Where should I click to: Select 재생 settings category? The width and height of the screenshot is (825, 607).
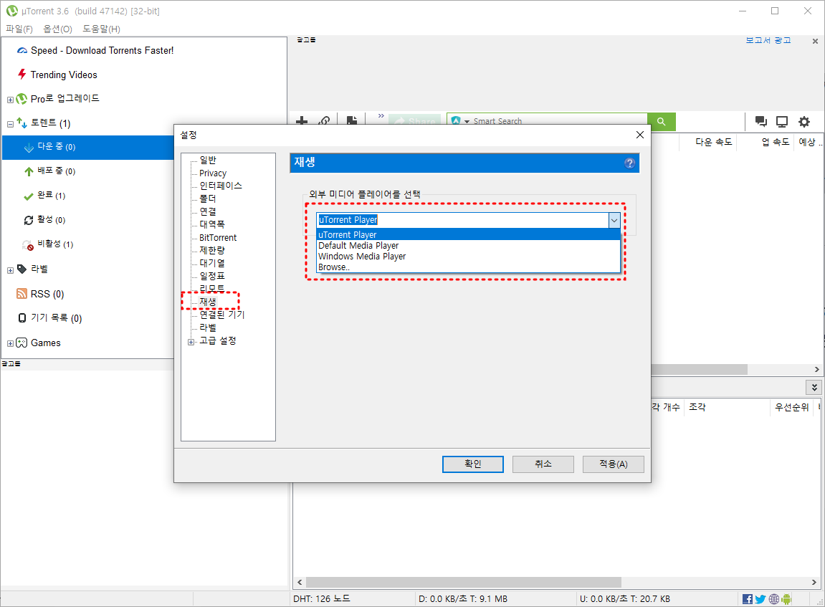[x=208, y=302]
